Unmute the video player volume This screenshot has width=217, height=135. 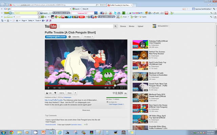(x=55, y=88)
